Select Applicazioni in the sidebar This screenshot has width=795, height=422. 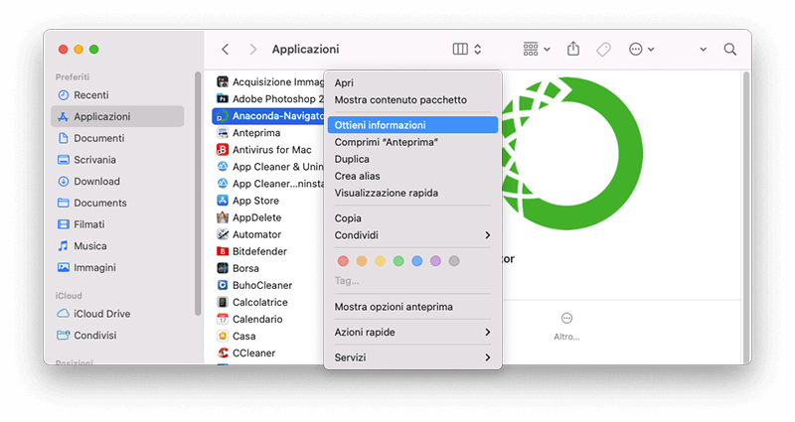[117, 116]
